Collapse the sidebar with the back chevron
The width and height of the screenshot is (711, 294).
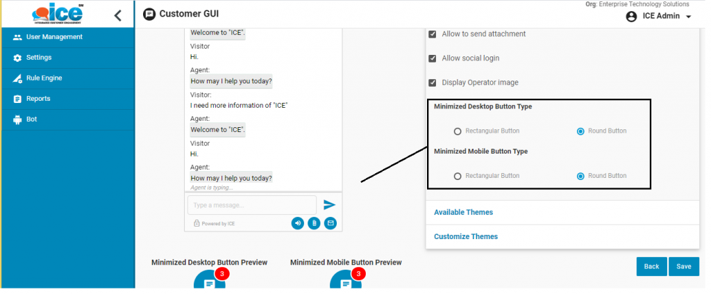pos(118,15)
